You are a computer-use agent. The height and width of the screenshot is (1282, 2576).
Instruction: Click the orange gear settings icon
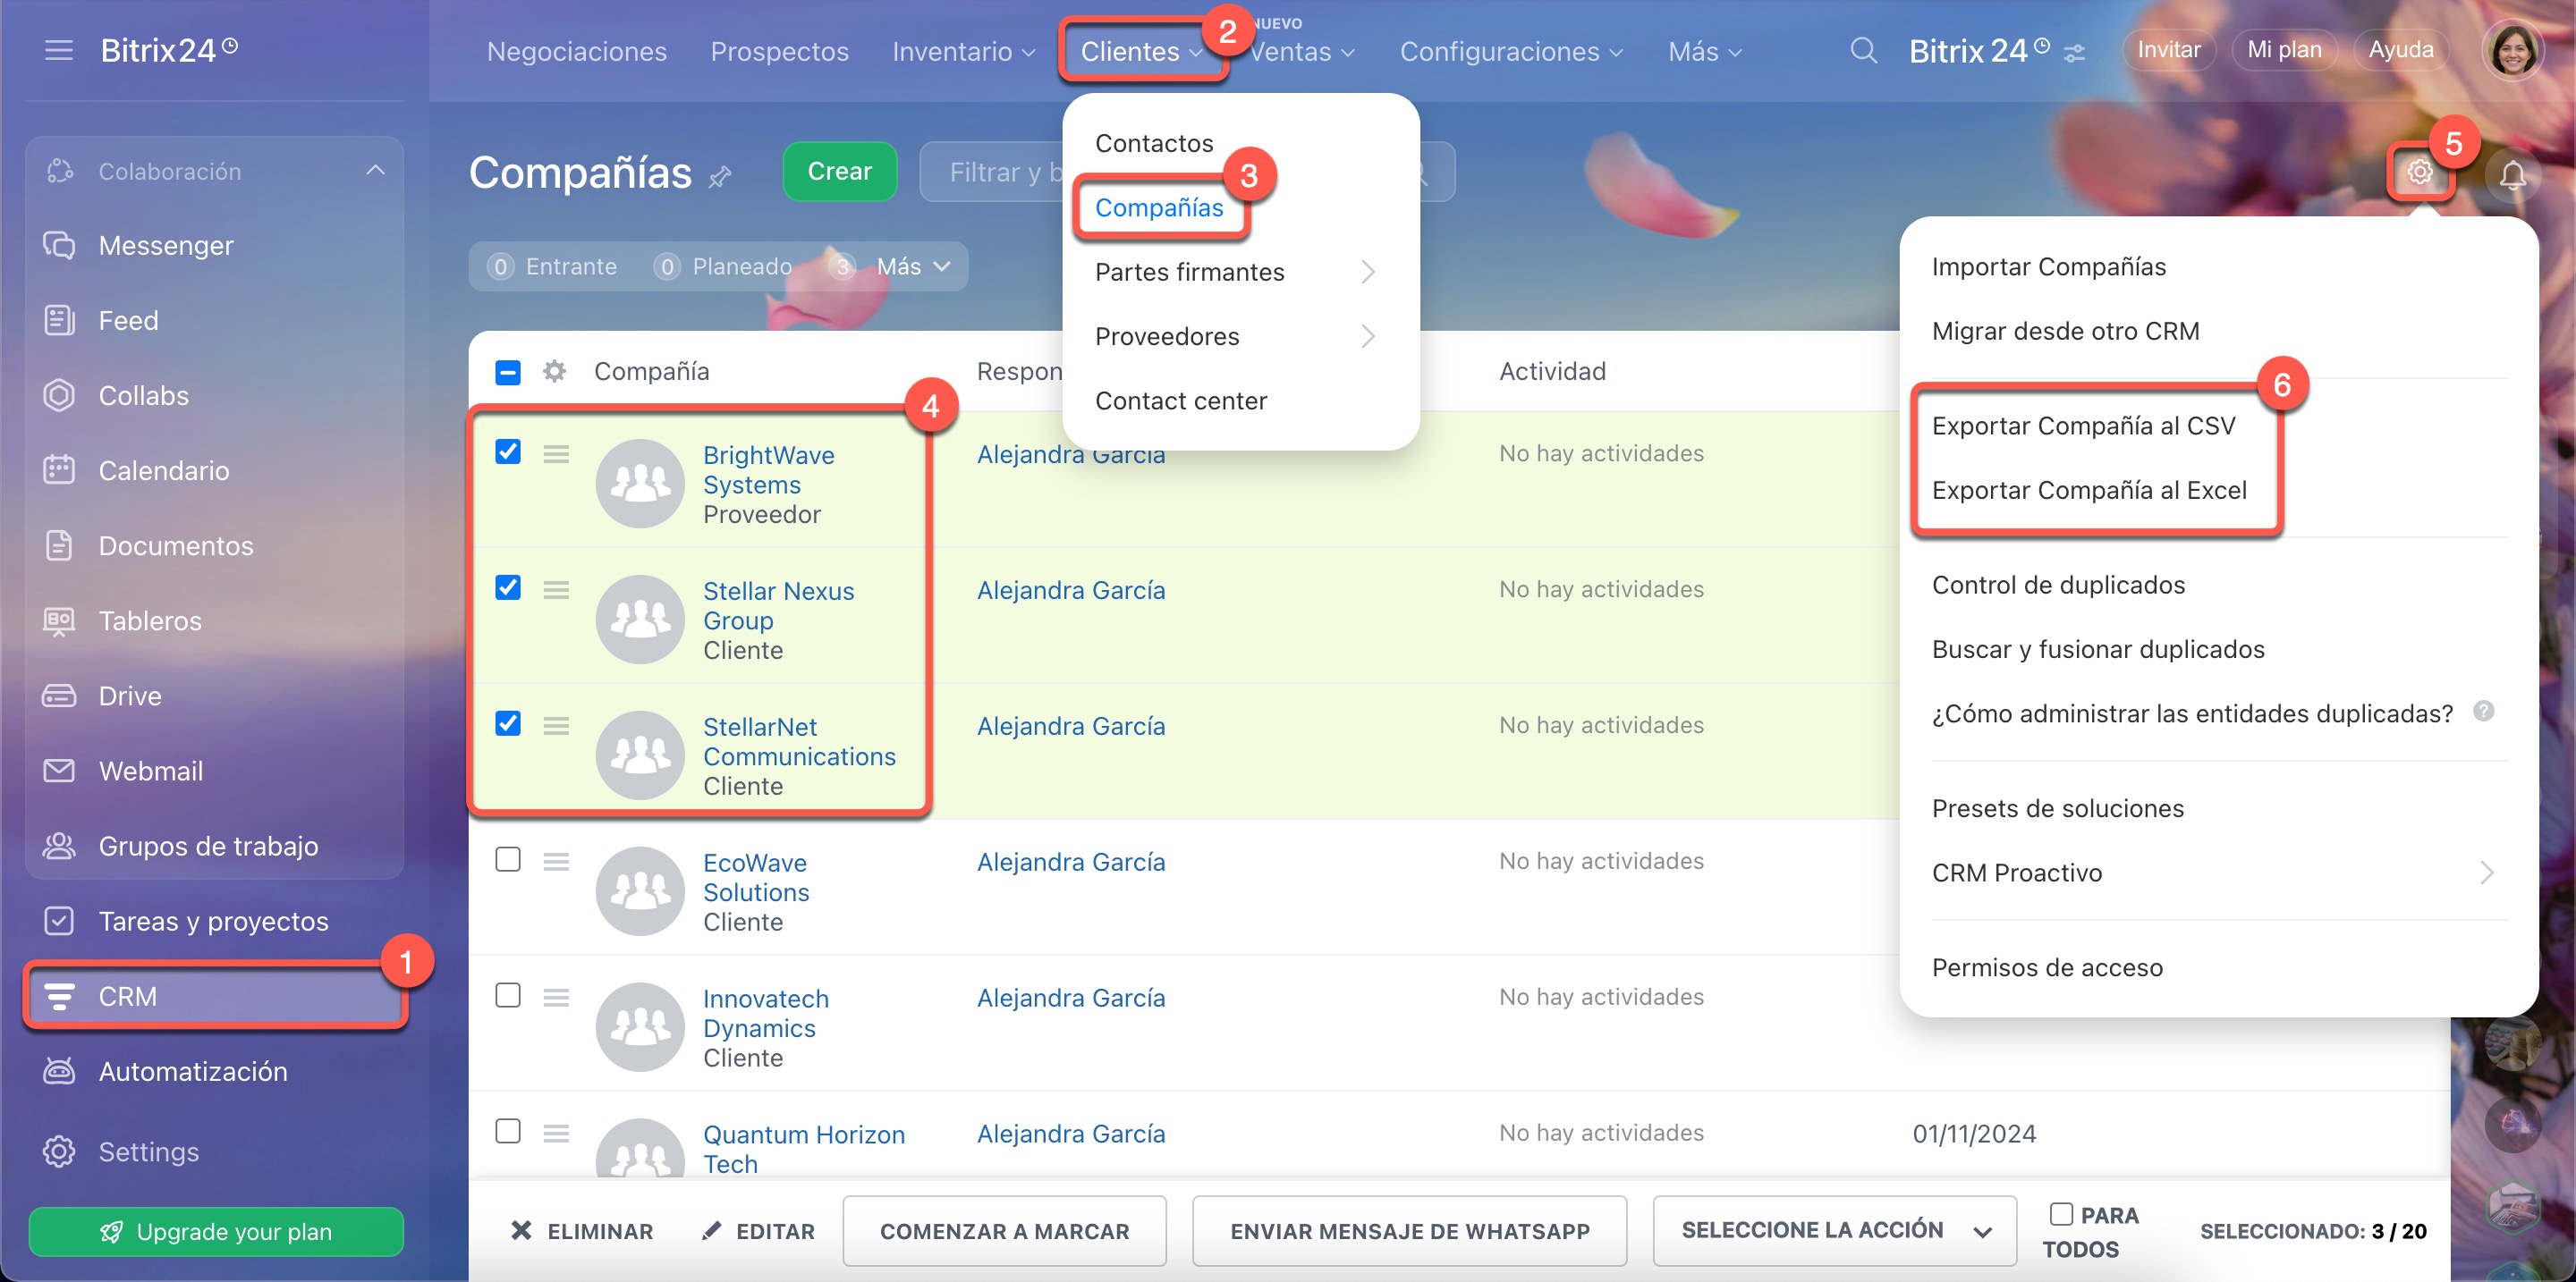[x=2420, y=172]
